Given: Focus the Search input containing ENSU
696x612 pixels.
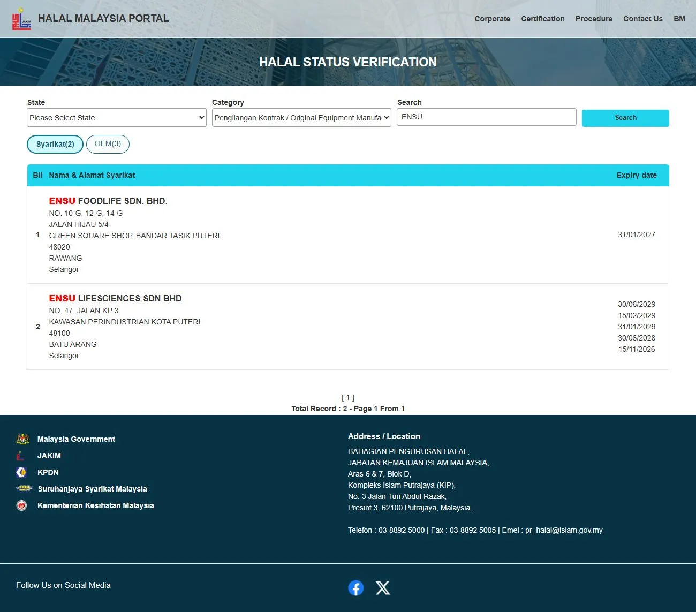Looking at the screenshot, I should click(x=486, y=117).
